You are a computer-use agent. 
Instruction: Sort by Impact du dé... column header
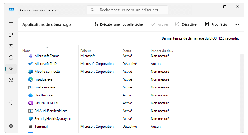coord(162,51)
